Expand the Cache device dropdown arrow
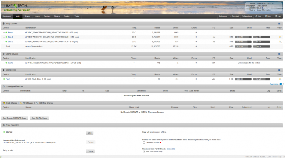The height and width of the screenshot is (158, 285). coord(4,63)
